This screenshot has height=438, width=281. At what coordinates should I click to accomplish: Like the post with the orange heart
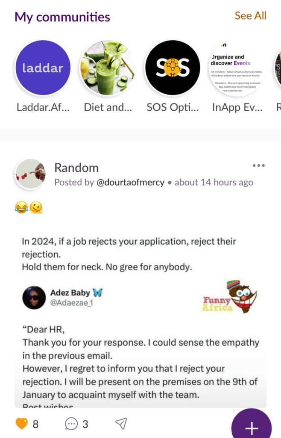21,423
